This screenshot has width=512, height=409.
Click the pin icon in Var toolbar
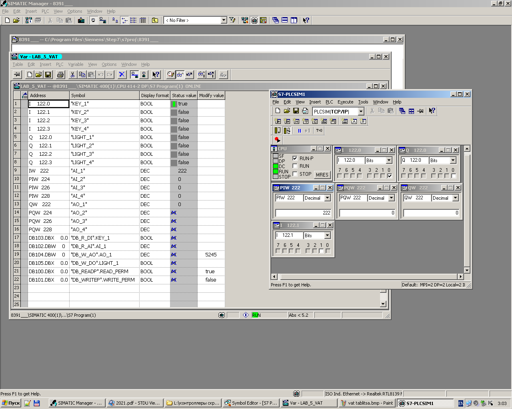click(x=17, y=75)
